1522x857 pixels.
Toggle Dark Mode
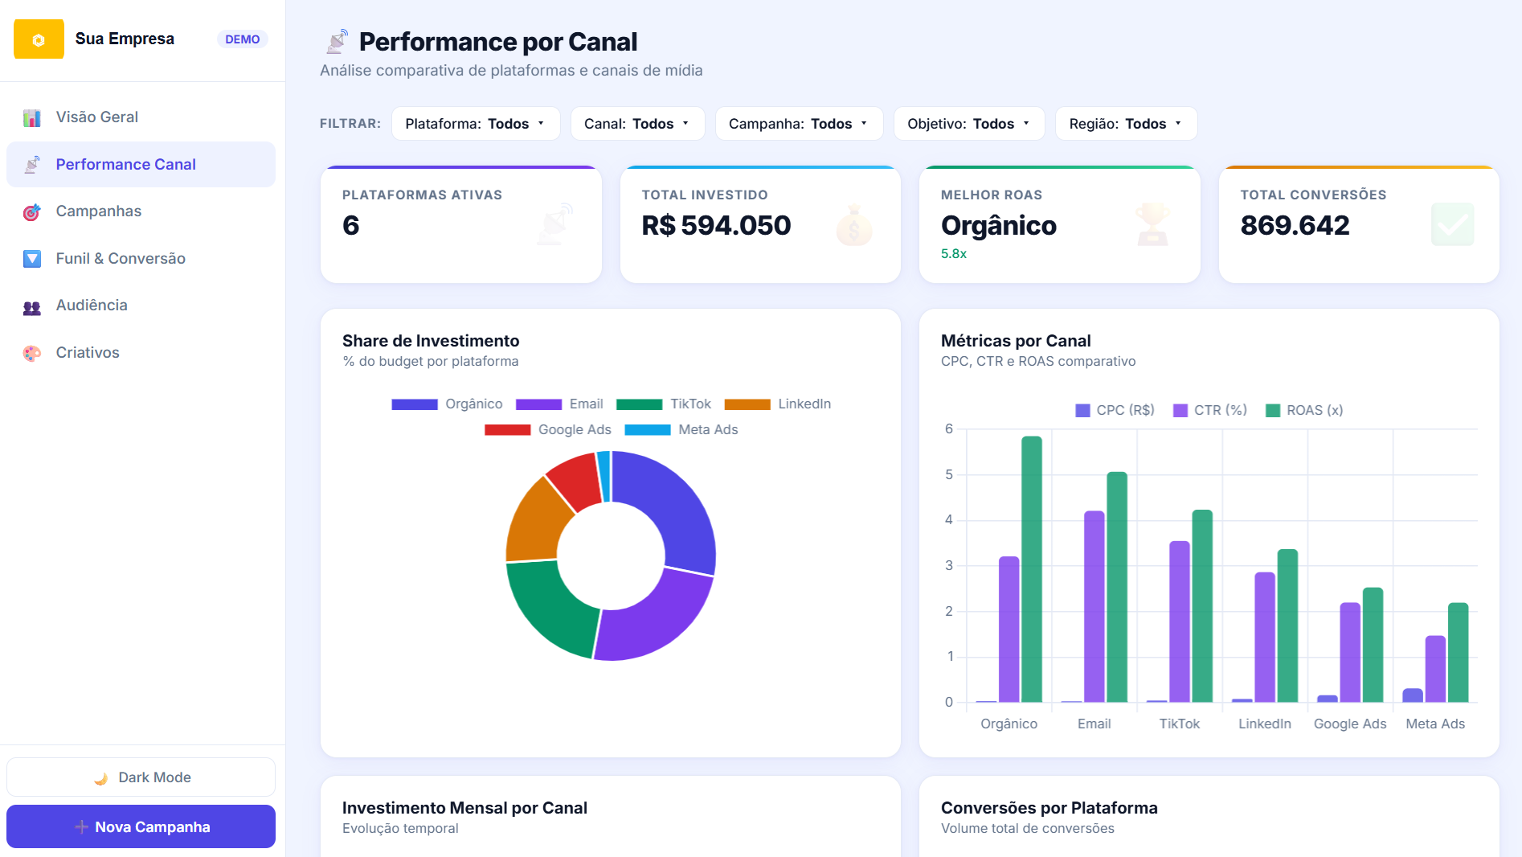click(x=141, y=777)
